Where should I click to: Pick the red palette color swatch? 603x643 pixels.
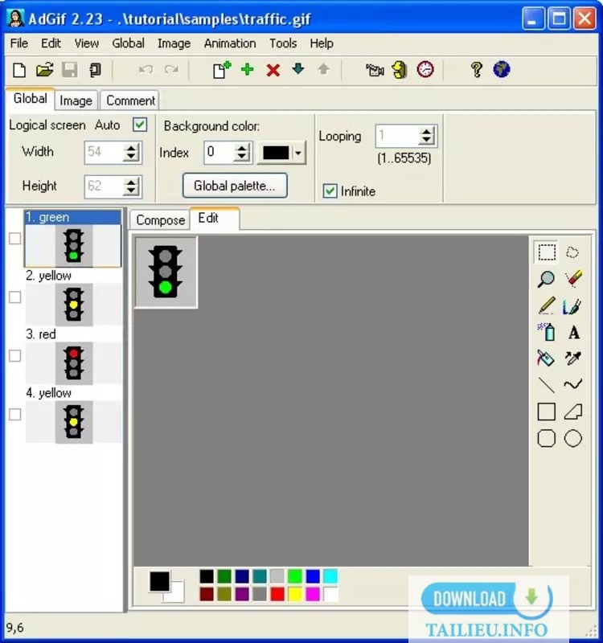tap(277, 594)
